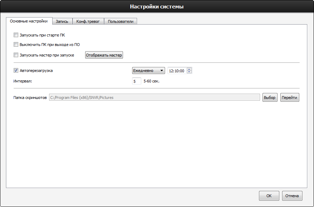The height and width of the screenshot is (207, 314).
Task: Click the dropdown arrow beside Ежедневно
Action: pos(162,71)
